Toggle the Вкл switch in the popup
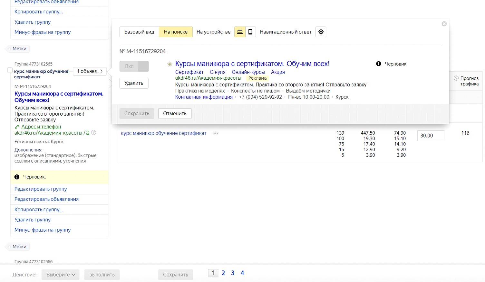This screenshot has height=282, width=485. (134, 66)
